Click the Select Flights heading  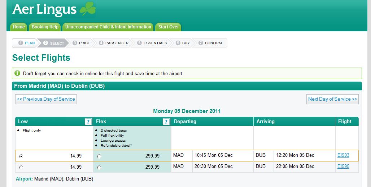[41, 58]
